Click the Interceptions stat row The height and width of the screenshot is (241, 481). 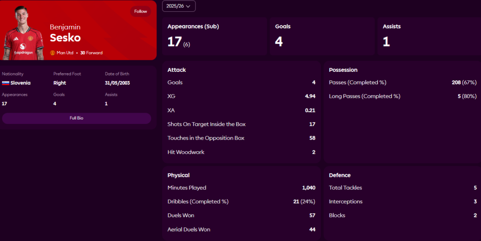pos(403,202)
